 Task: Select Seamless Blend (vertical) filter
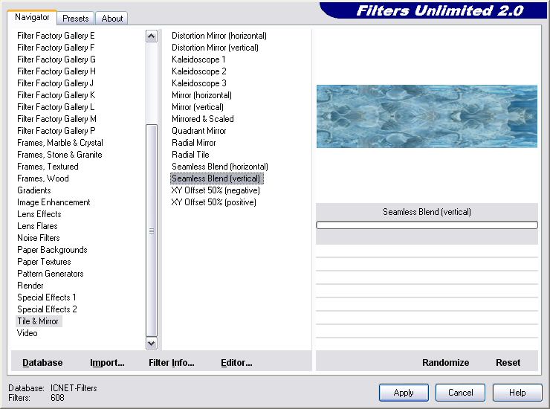[216, 178]
